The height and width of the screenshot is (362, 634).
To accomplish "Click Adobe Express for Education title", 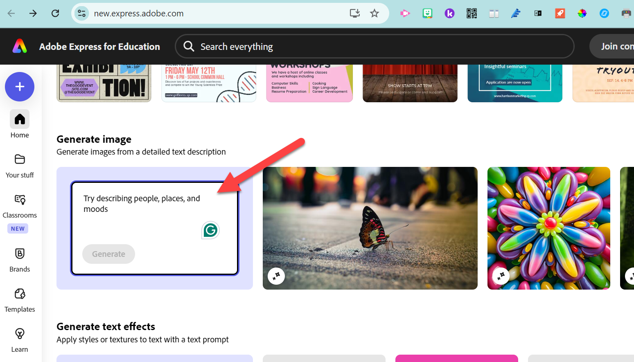I will pos(99,47).
